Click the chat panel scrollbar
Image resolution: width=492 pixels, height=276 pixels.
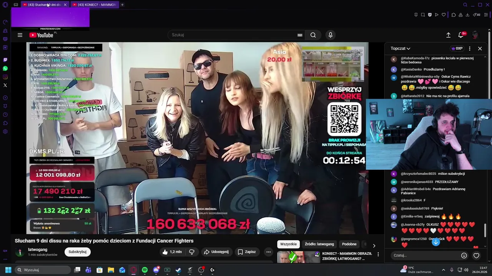point(485,230)
